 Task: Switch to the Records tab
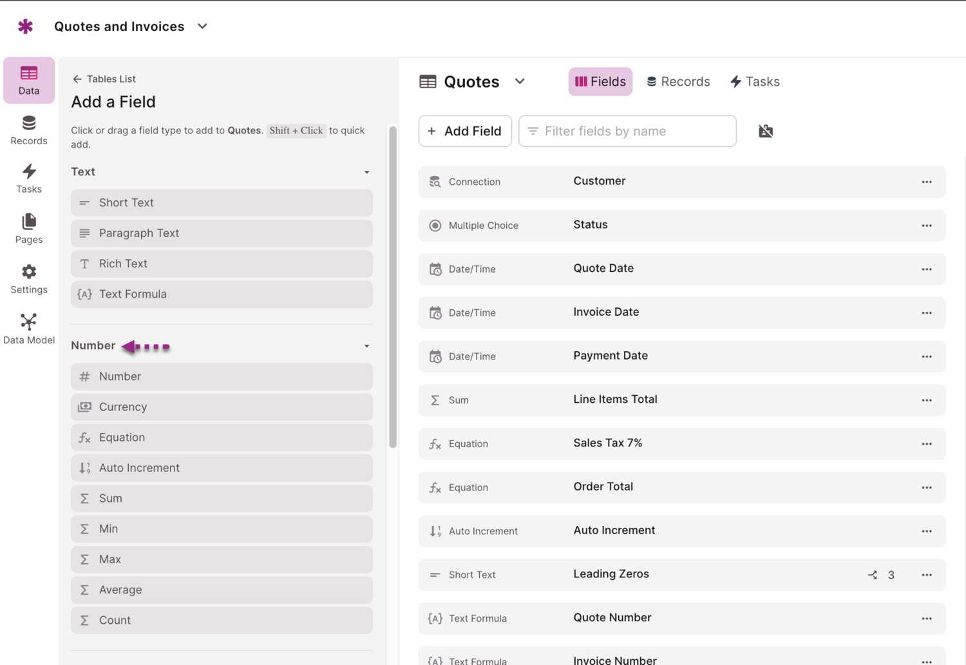(x=678, y=81)
